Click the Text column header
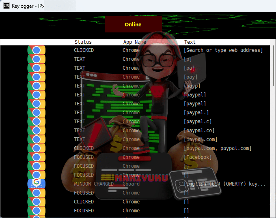 coord(190,42)
